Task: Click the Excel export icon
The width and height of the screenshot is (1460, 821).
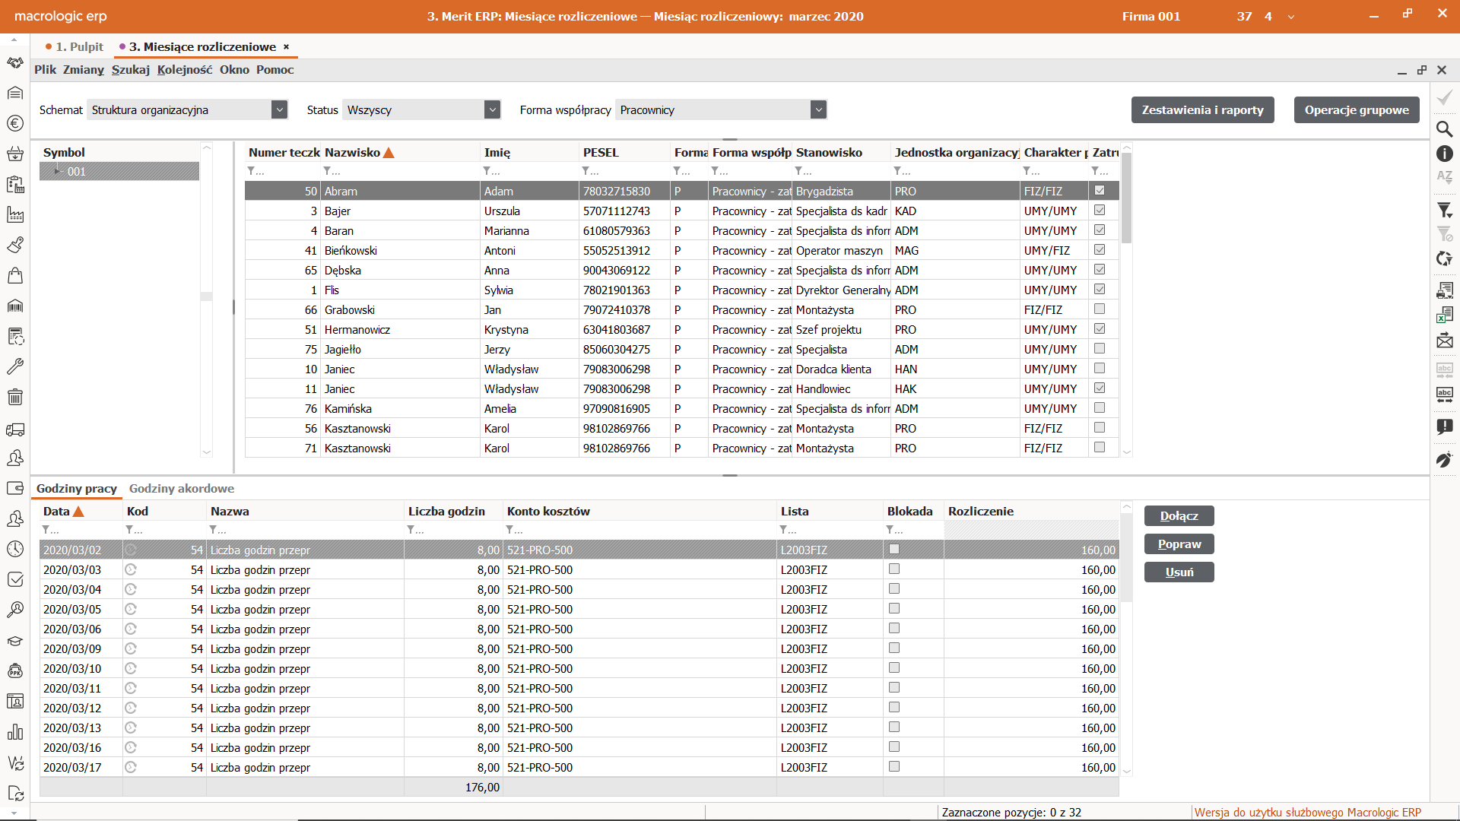Action: coord(1444,315)
